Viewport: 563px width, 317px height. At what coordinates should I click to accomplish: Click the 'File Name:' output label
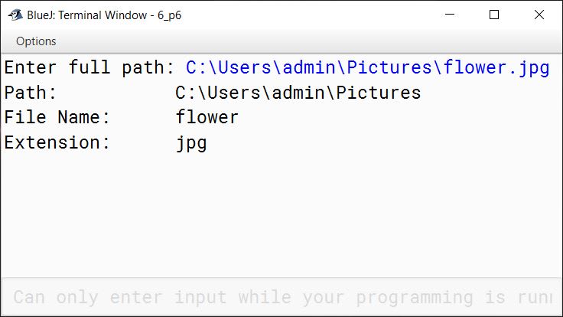(57, 117)
